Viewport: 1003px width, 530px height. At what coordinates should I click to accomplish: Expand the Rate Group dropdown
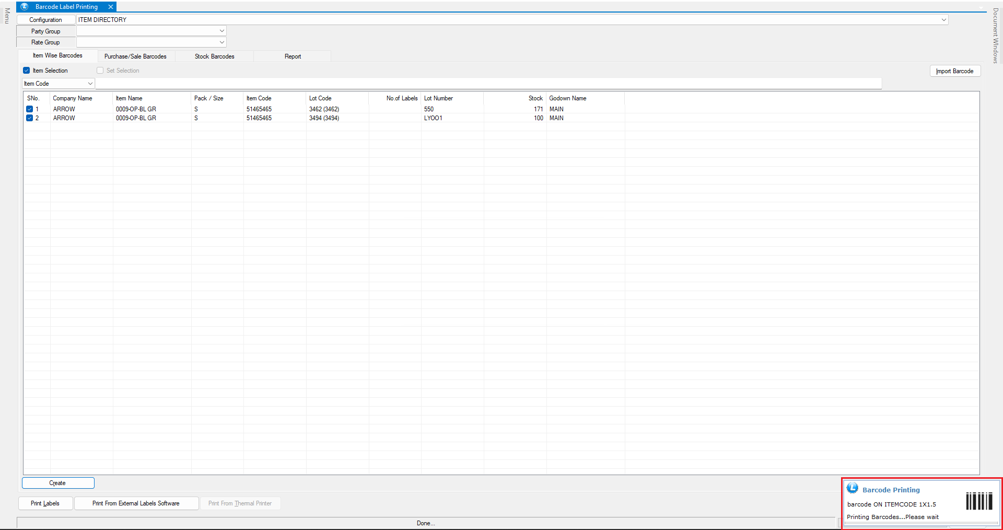[x=221, y=42]
